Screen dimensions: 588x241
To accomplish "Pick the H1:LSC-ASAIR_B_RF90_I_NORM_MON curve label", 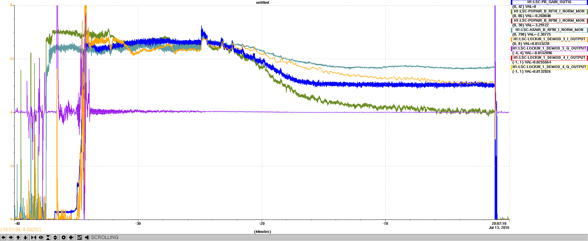I will tap(549, 30).
